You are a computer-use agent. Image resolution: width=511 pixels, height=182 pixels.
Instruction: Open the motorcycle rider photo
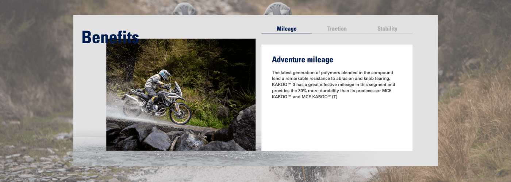[x=181, y=95]
